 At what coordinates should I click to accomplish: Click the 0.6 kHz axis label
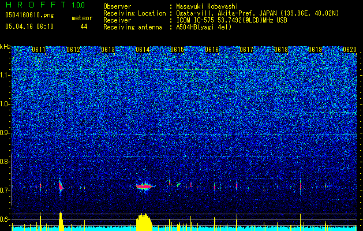click(x=5, y=219)
